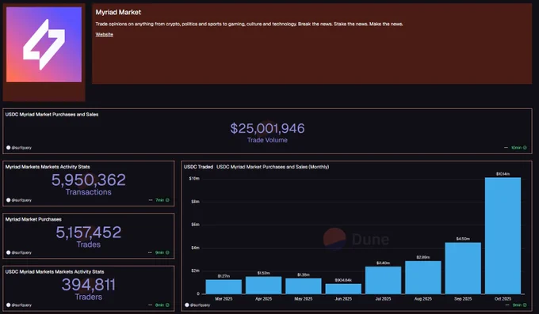
Task: Select the Apr 2025 bar in the chart
Action: 264,286
